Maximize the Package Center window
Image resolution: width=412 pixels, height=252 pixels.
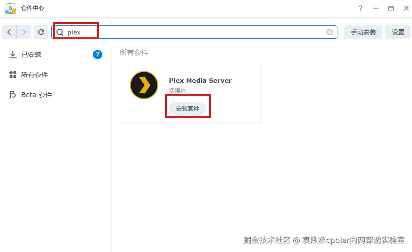(391, 9)
